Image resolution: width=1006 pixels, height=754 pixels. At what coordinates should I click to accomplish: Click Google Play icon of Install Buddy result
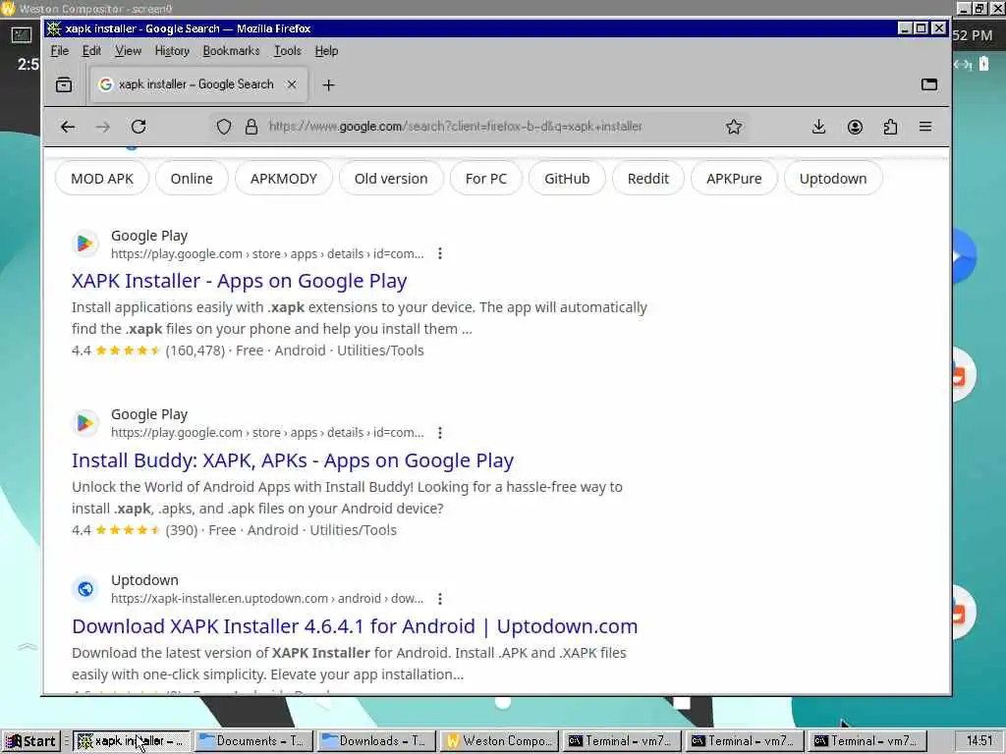(x=84, y=423)
